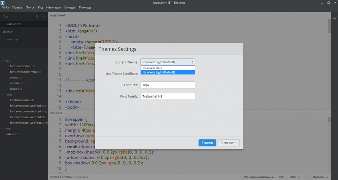Click the Отменить button
Image resolution: width=338 pixels, height=180 pixels.
[x=228, y=143]
